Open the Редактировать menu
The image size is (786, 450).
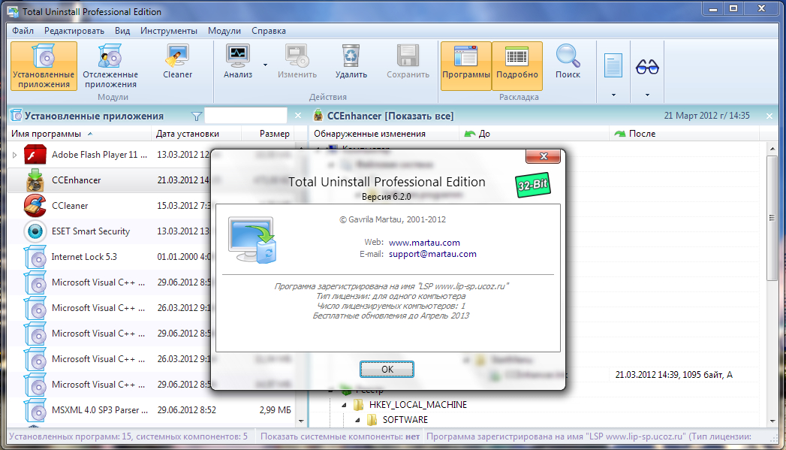[x=74, y=31]
